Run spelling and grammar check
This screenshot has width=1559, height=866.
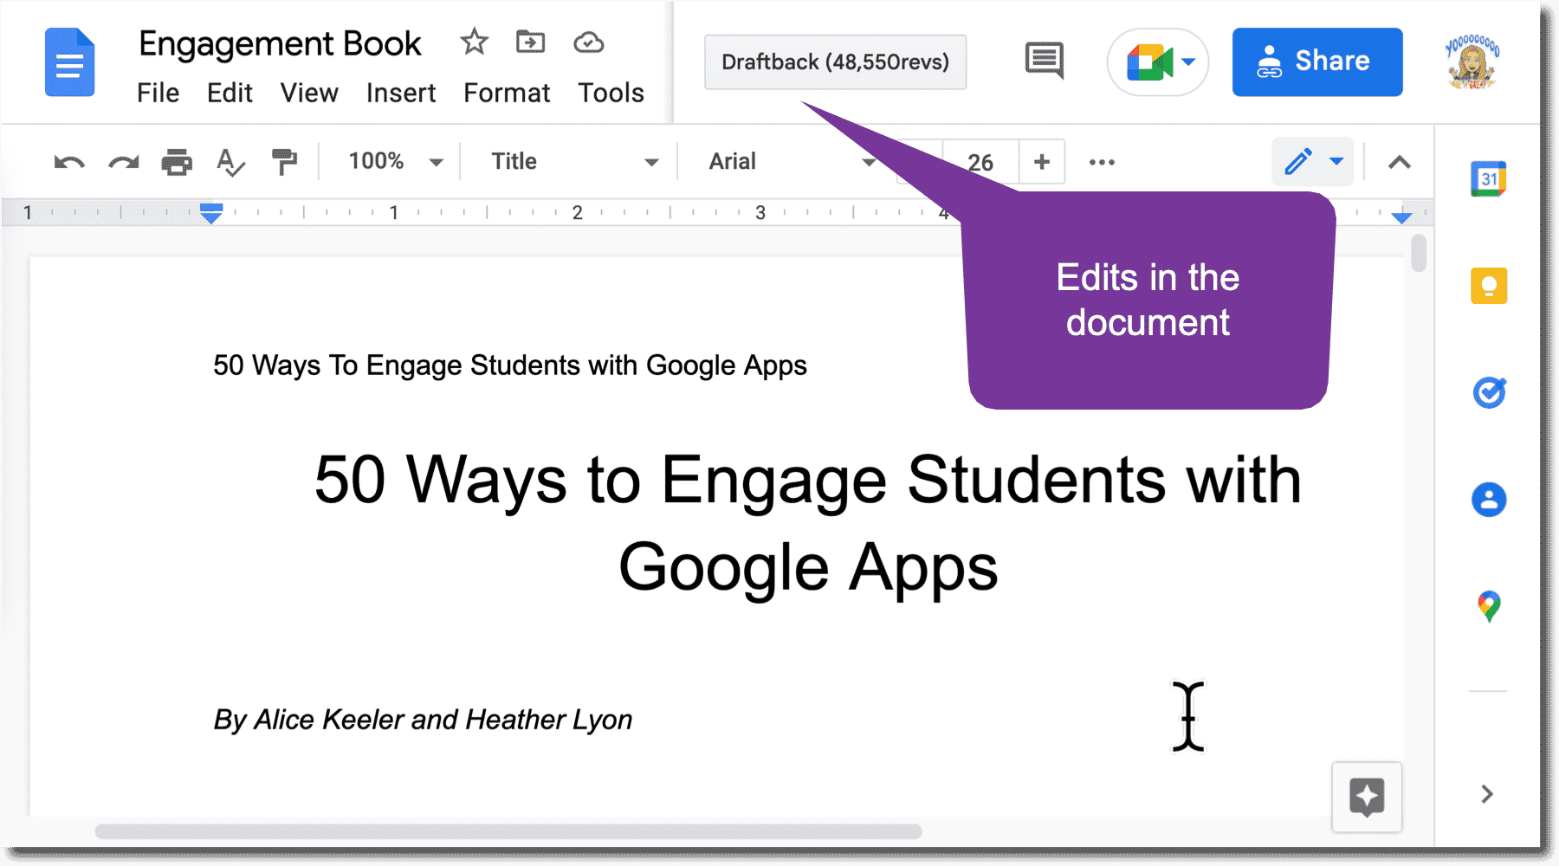click(230, 161)
